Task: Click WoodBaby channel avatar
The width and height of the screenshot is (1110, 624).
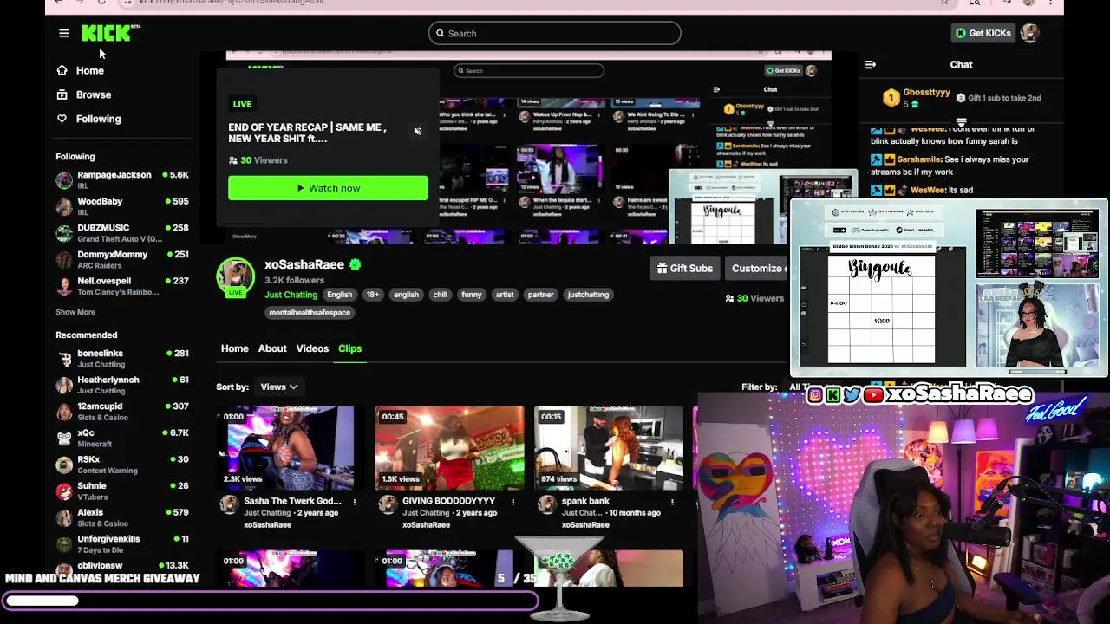Action: pyautogui.click(x=64, y=206)
